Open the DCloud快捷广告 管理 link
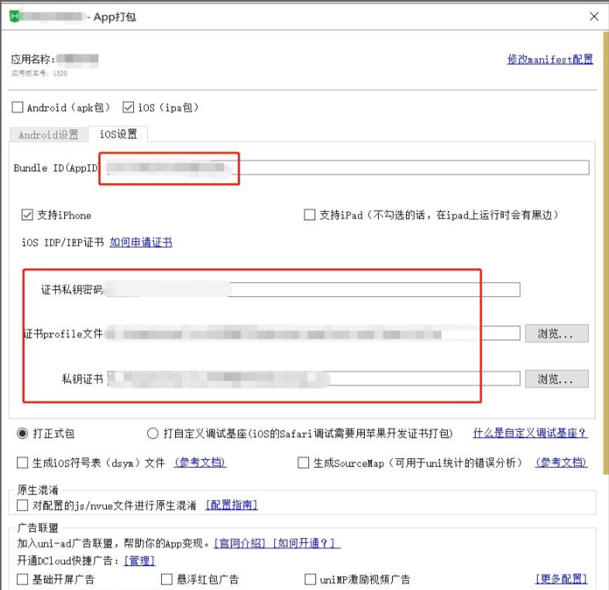The image size is (609, 590). [139, 561]
